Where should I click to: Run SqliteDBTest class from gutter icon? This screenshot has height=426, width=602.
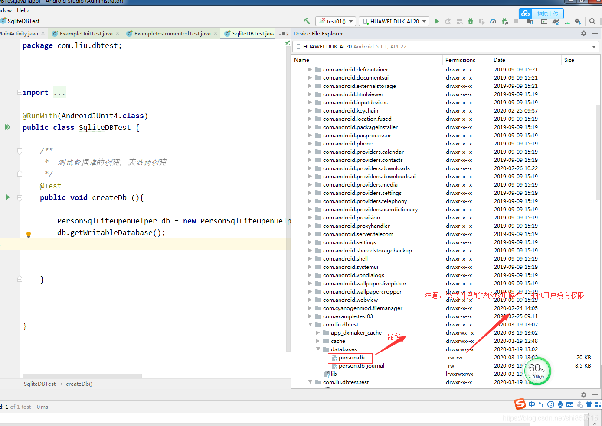pyautogui.click(x=8, y=127)
